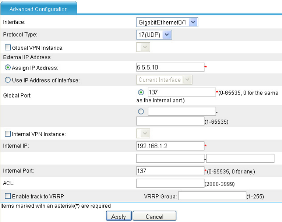The height and width of the screenshot is (222, 282).
Task: Click the '(1-255)' VRRP range hint
Action: click(x=255, y=196)
